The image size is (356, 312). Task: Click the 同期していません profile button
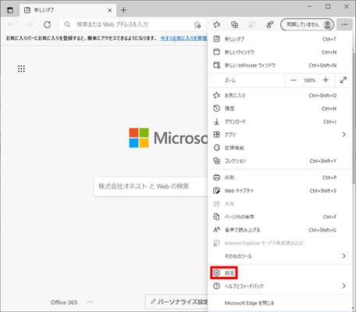(307, 24)
